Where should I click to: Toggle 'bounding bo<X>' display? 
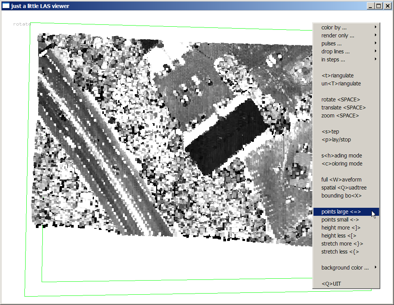[x=341, y=196]
